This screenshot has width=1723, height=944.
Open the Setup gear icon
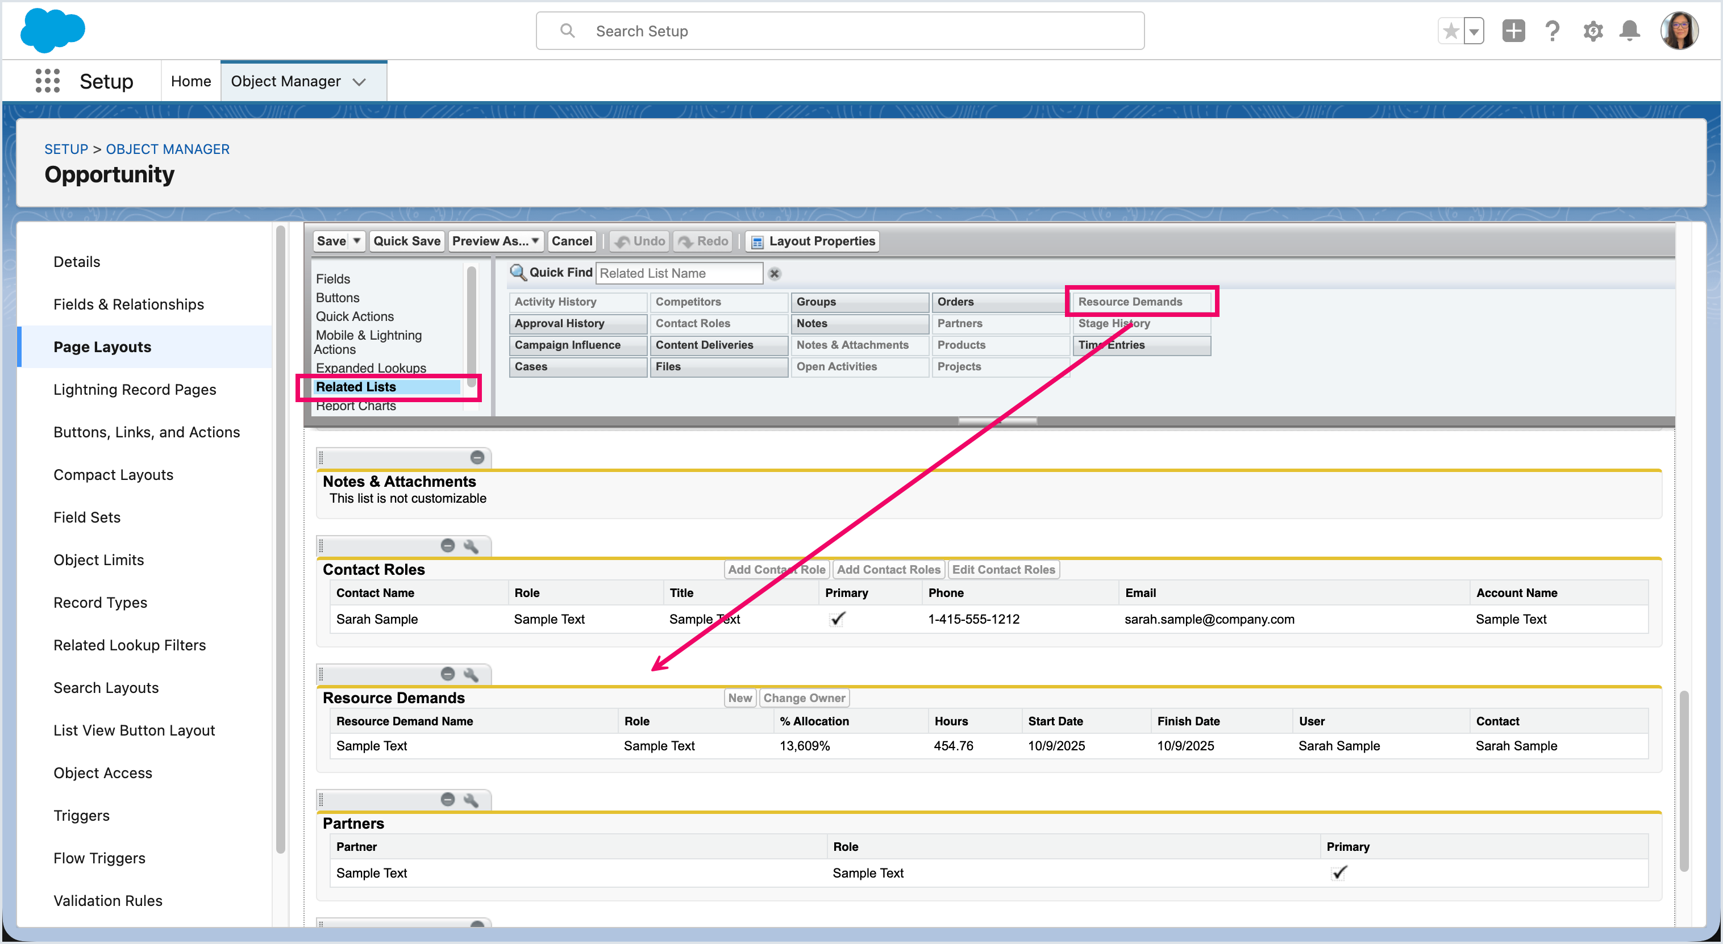pos(1592,31)
